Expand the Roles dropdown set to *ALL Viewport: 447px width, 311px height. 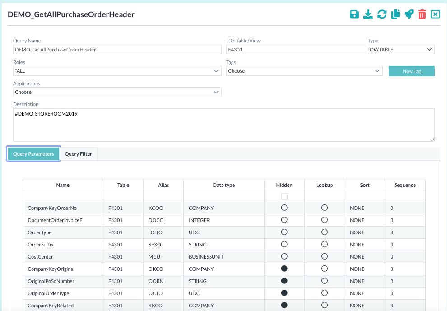(x=117, y=71)
